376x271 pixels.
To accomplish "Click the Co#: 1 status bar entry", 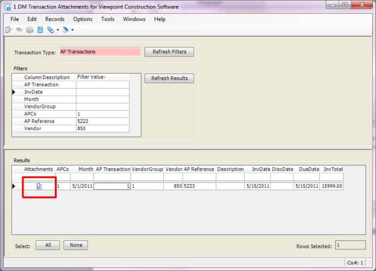I will 355,263.
